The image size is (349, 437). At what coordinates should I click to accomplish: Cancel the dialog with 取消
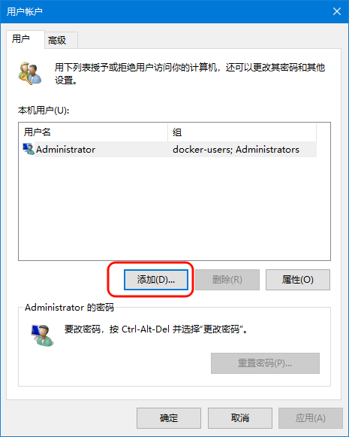pos(239,418)
